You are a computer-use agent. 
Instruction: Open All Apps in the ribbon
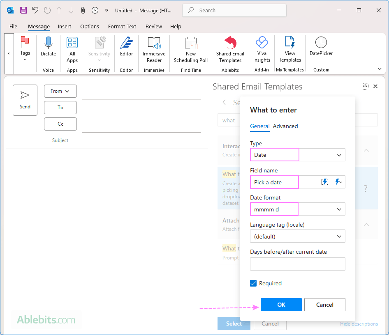click(72, 50)
